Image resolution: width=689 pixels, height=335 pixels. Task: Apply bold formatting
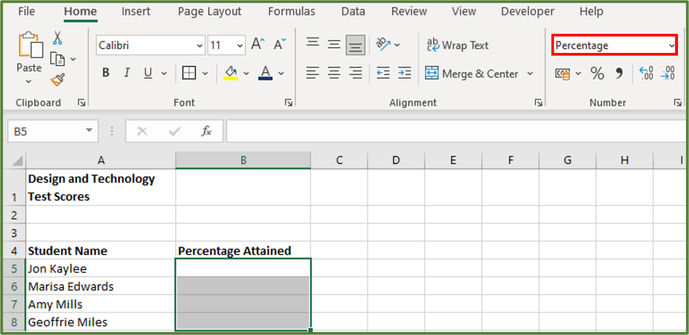point(105,72)
